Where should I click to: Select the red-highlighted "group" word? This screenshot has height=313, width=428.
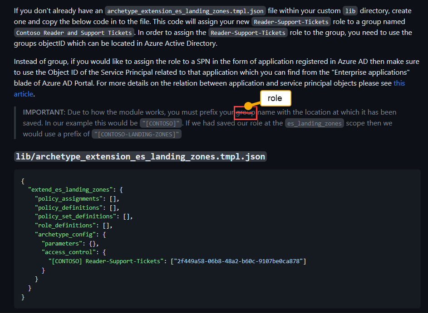246,114
